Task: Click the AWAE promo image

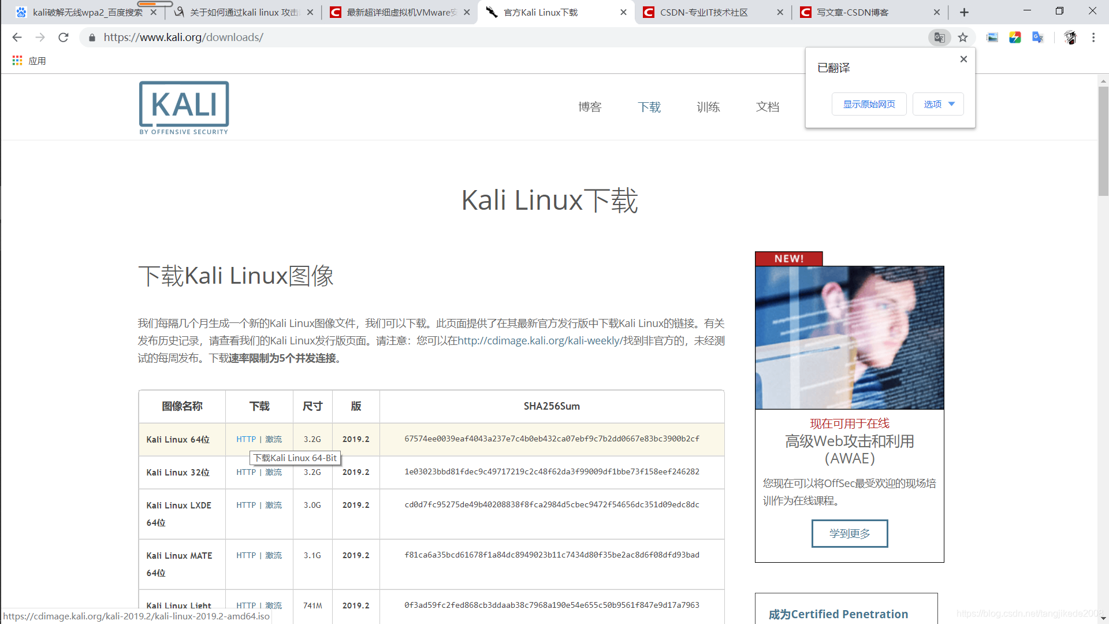Action: point(850,337)
